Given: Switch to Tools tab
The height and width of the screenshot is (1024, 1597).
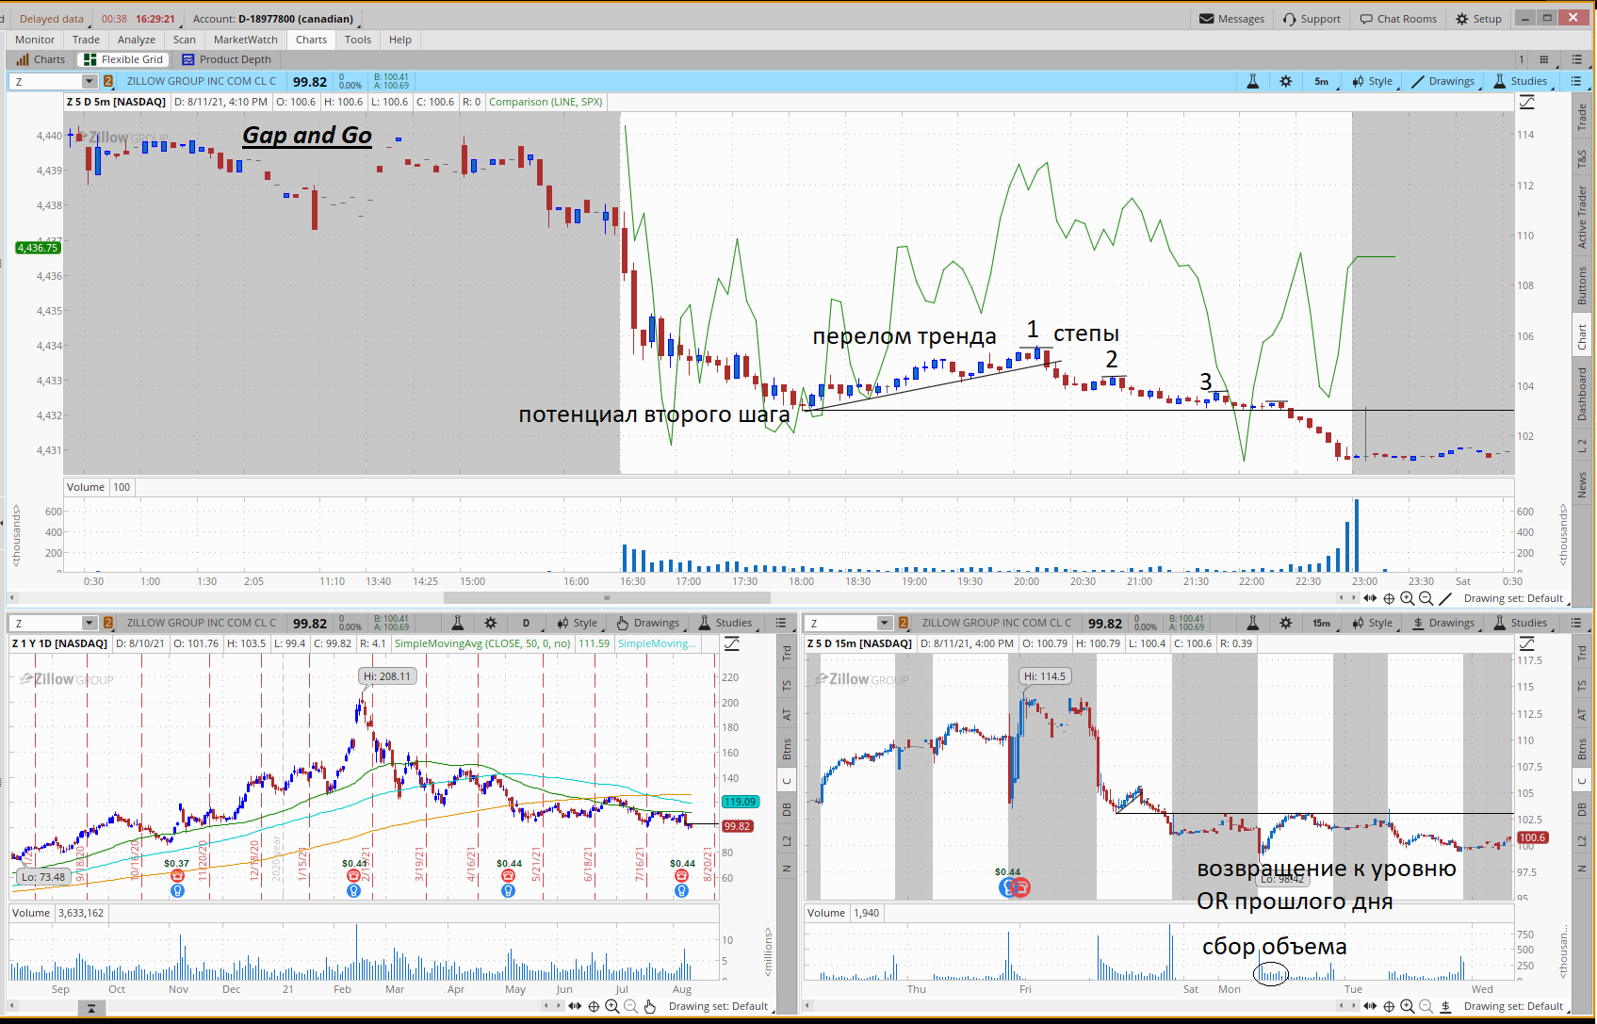Looking at the screenshot, I should pos(358,40).
